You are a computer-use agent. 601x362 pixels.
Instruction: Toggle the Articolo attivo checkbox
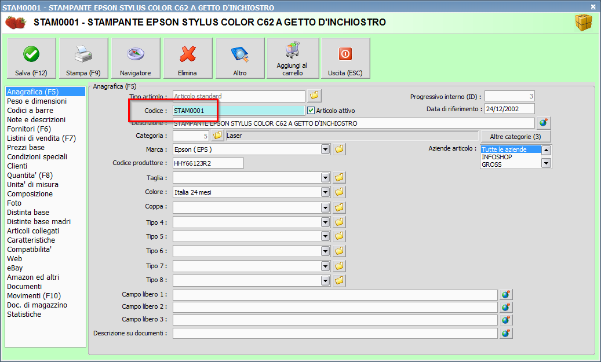point(311,111)
